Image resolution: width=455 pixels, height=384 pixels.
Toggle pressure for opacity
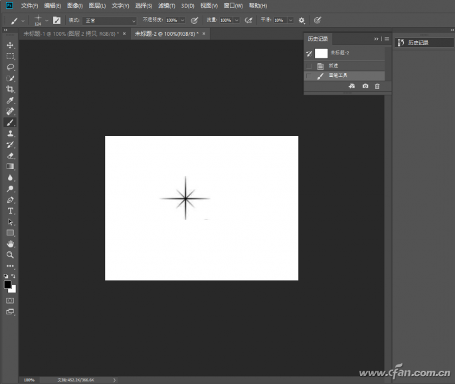pyautogui.click(x=195, y=21)
